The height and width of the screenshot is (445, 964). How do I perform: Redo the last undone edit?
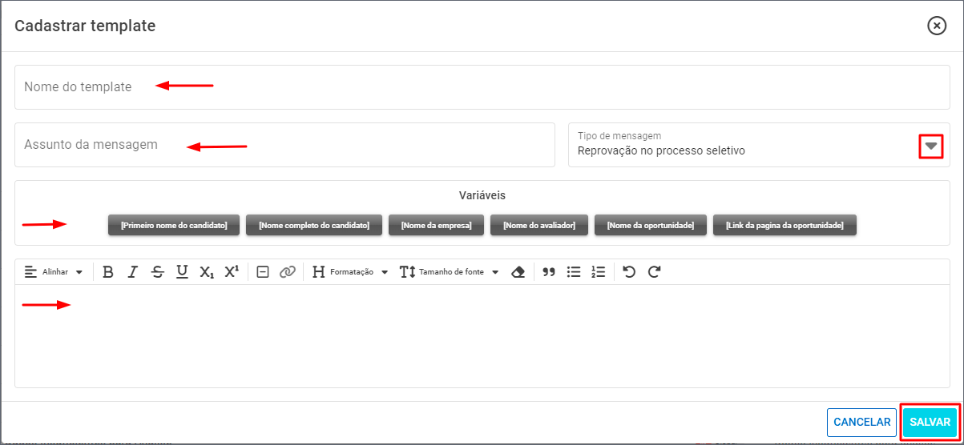(x=654, y=272)
